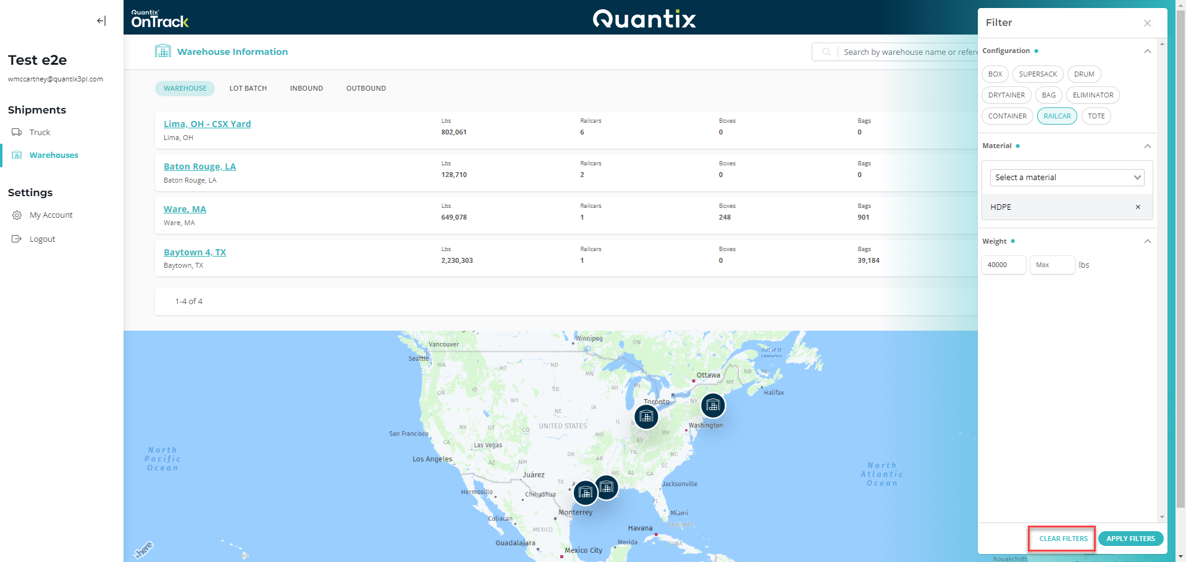Open the Select a material dropdown

(x=1067, y=178)
